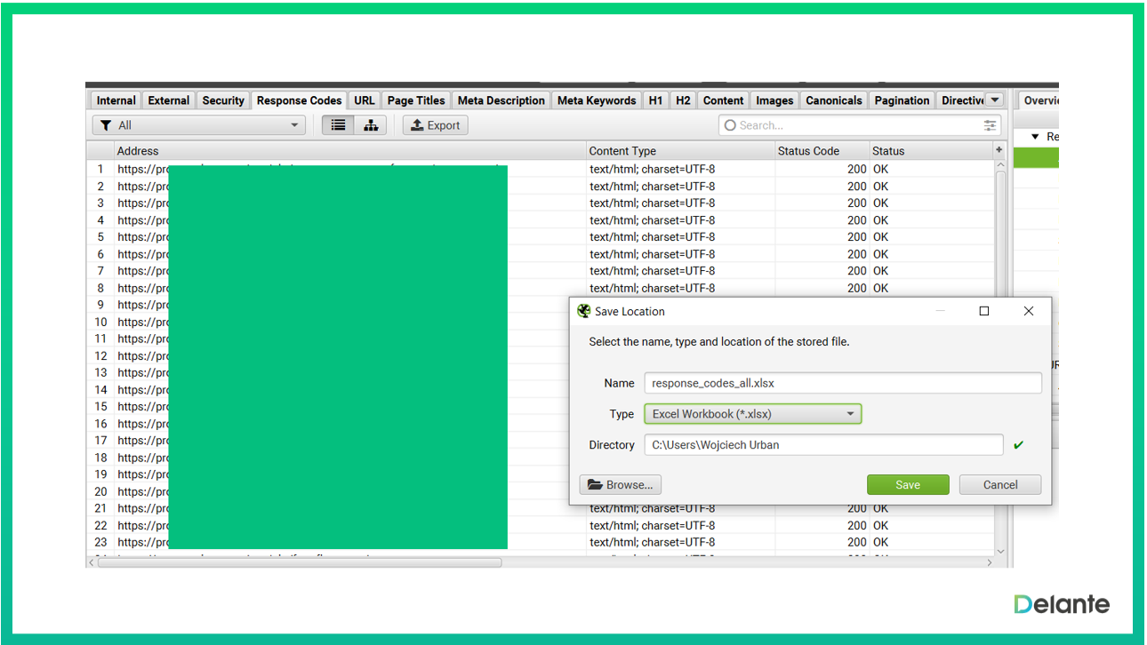Maximize the Save Location dialog
Screen dimensions: 1147x645
pyautogui.click(x=983, y=311)
